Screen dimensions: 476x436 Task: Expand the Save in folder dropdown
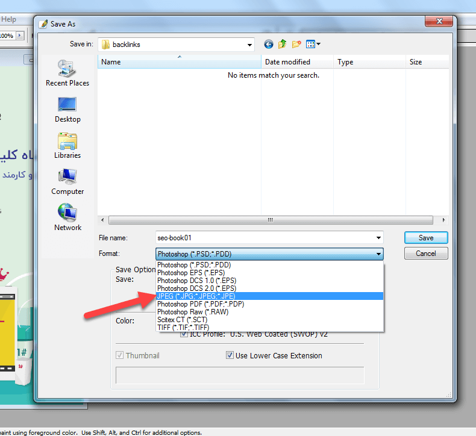point(249,45)
